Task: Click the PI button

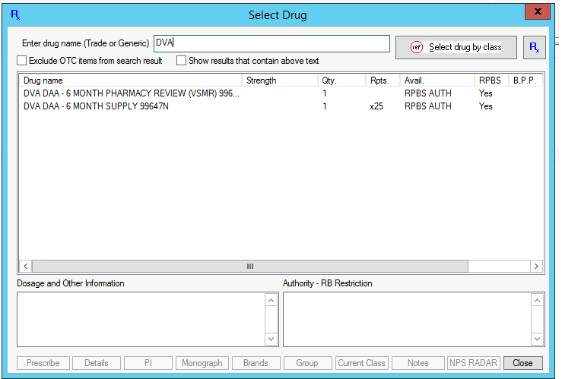Action: pos(148,363)
